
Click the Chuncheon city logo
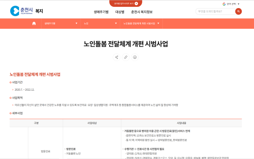point(22,11)
